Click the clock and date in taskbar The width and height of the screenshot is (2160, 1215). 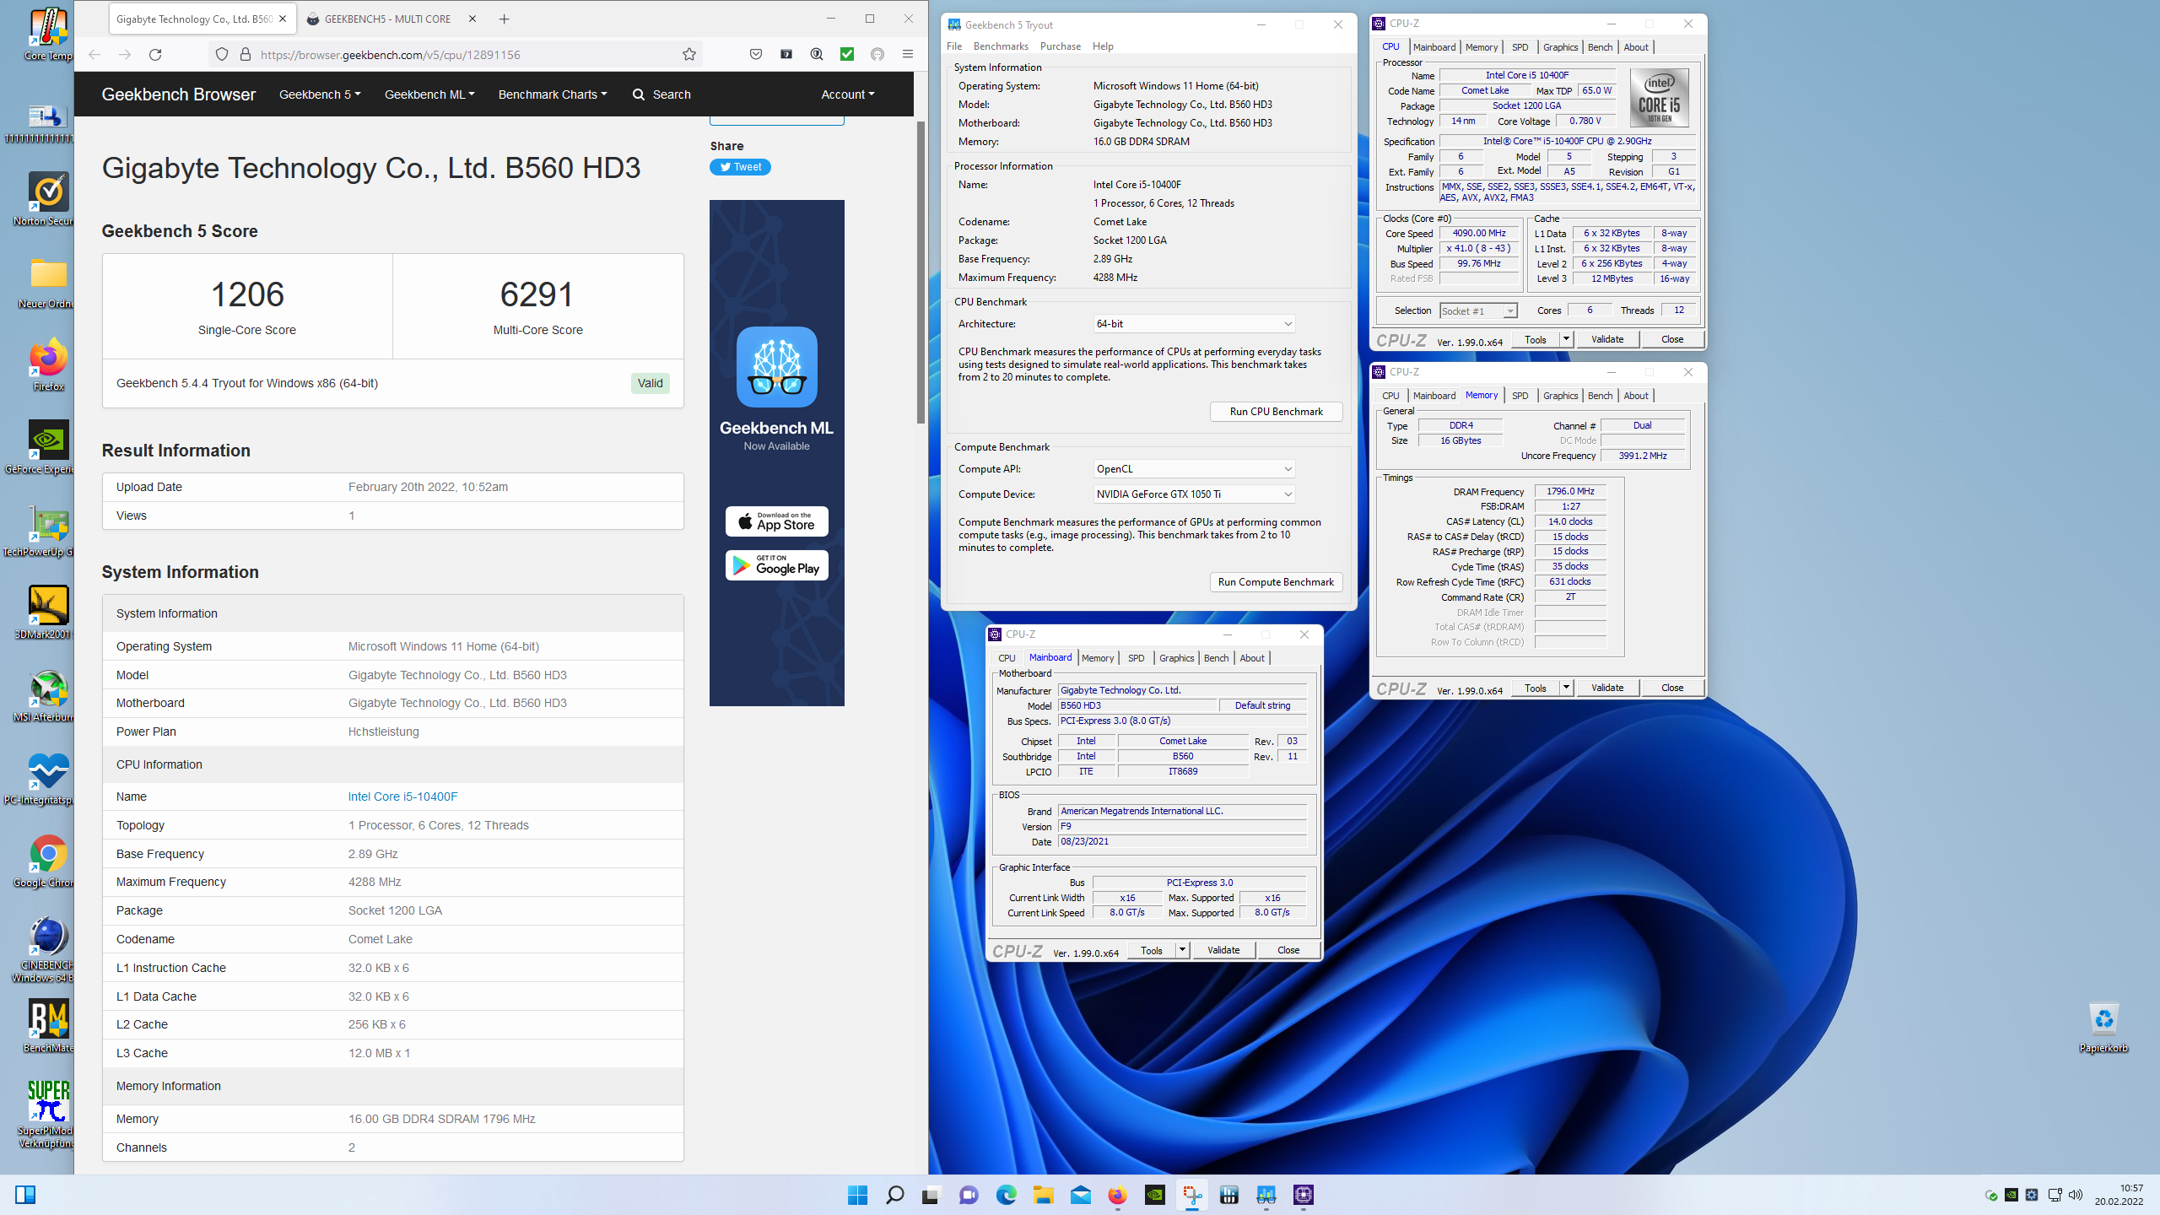click(x=2118, y=1195)
